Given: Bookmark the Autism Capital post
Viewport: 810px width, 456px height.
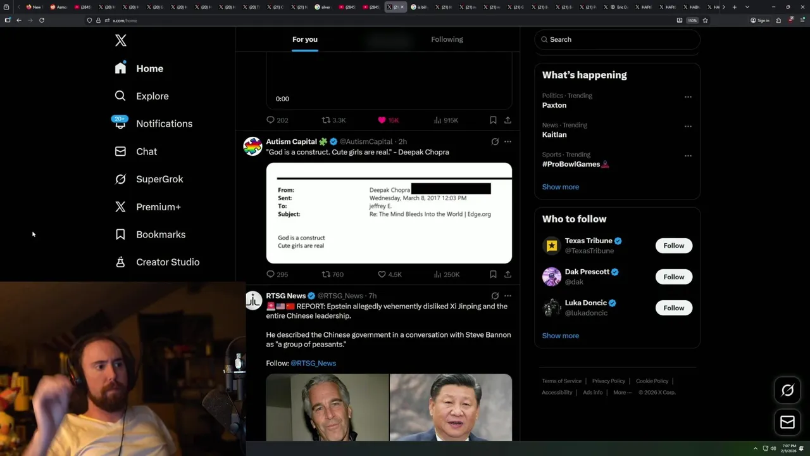Looking at the screenshot, I should click(493, 274).
